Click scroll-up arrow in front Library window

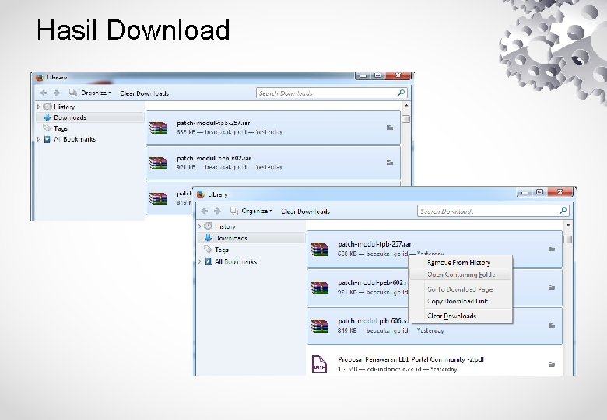(568, 225)
